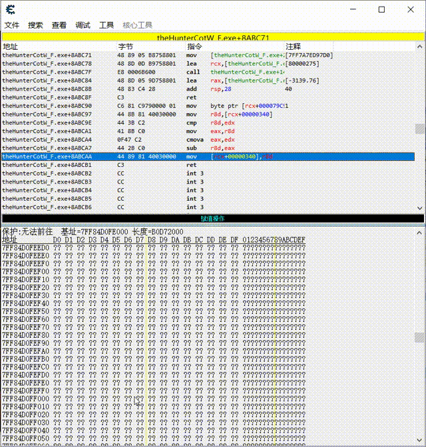Click the 长度=B0D72000 header text

pos(158,231)
